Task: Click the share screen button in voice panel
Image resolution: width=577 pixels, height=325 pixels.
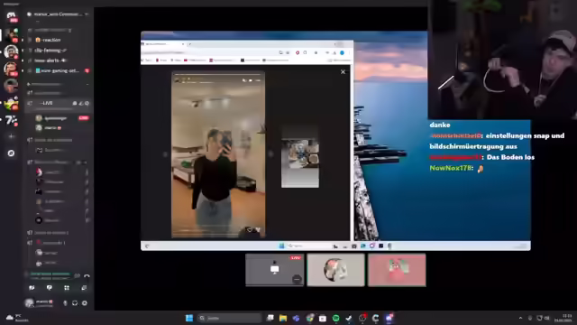Action: point(49,288)
